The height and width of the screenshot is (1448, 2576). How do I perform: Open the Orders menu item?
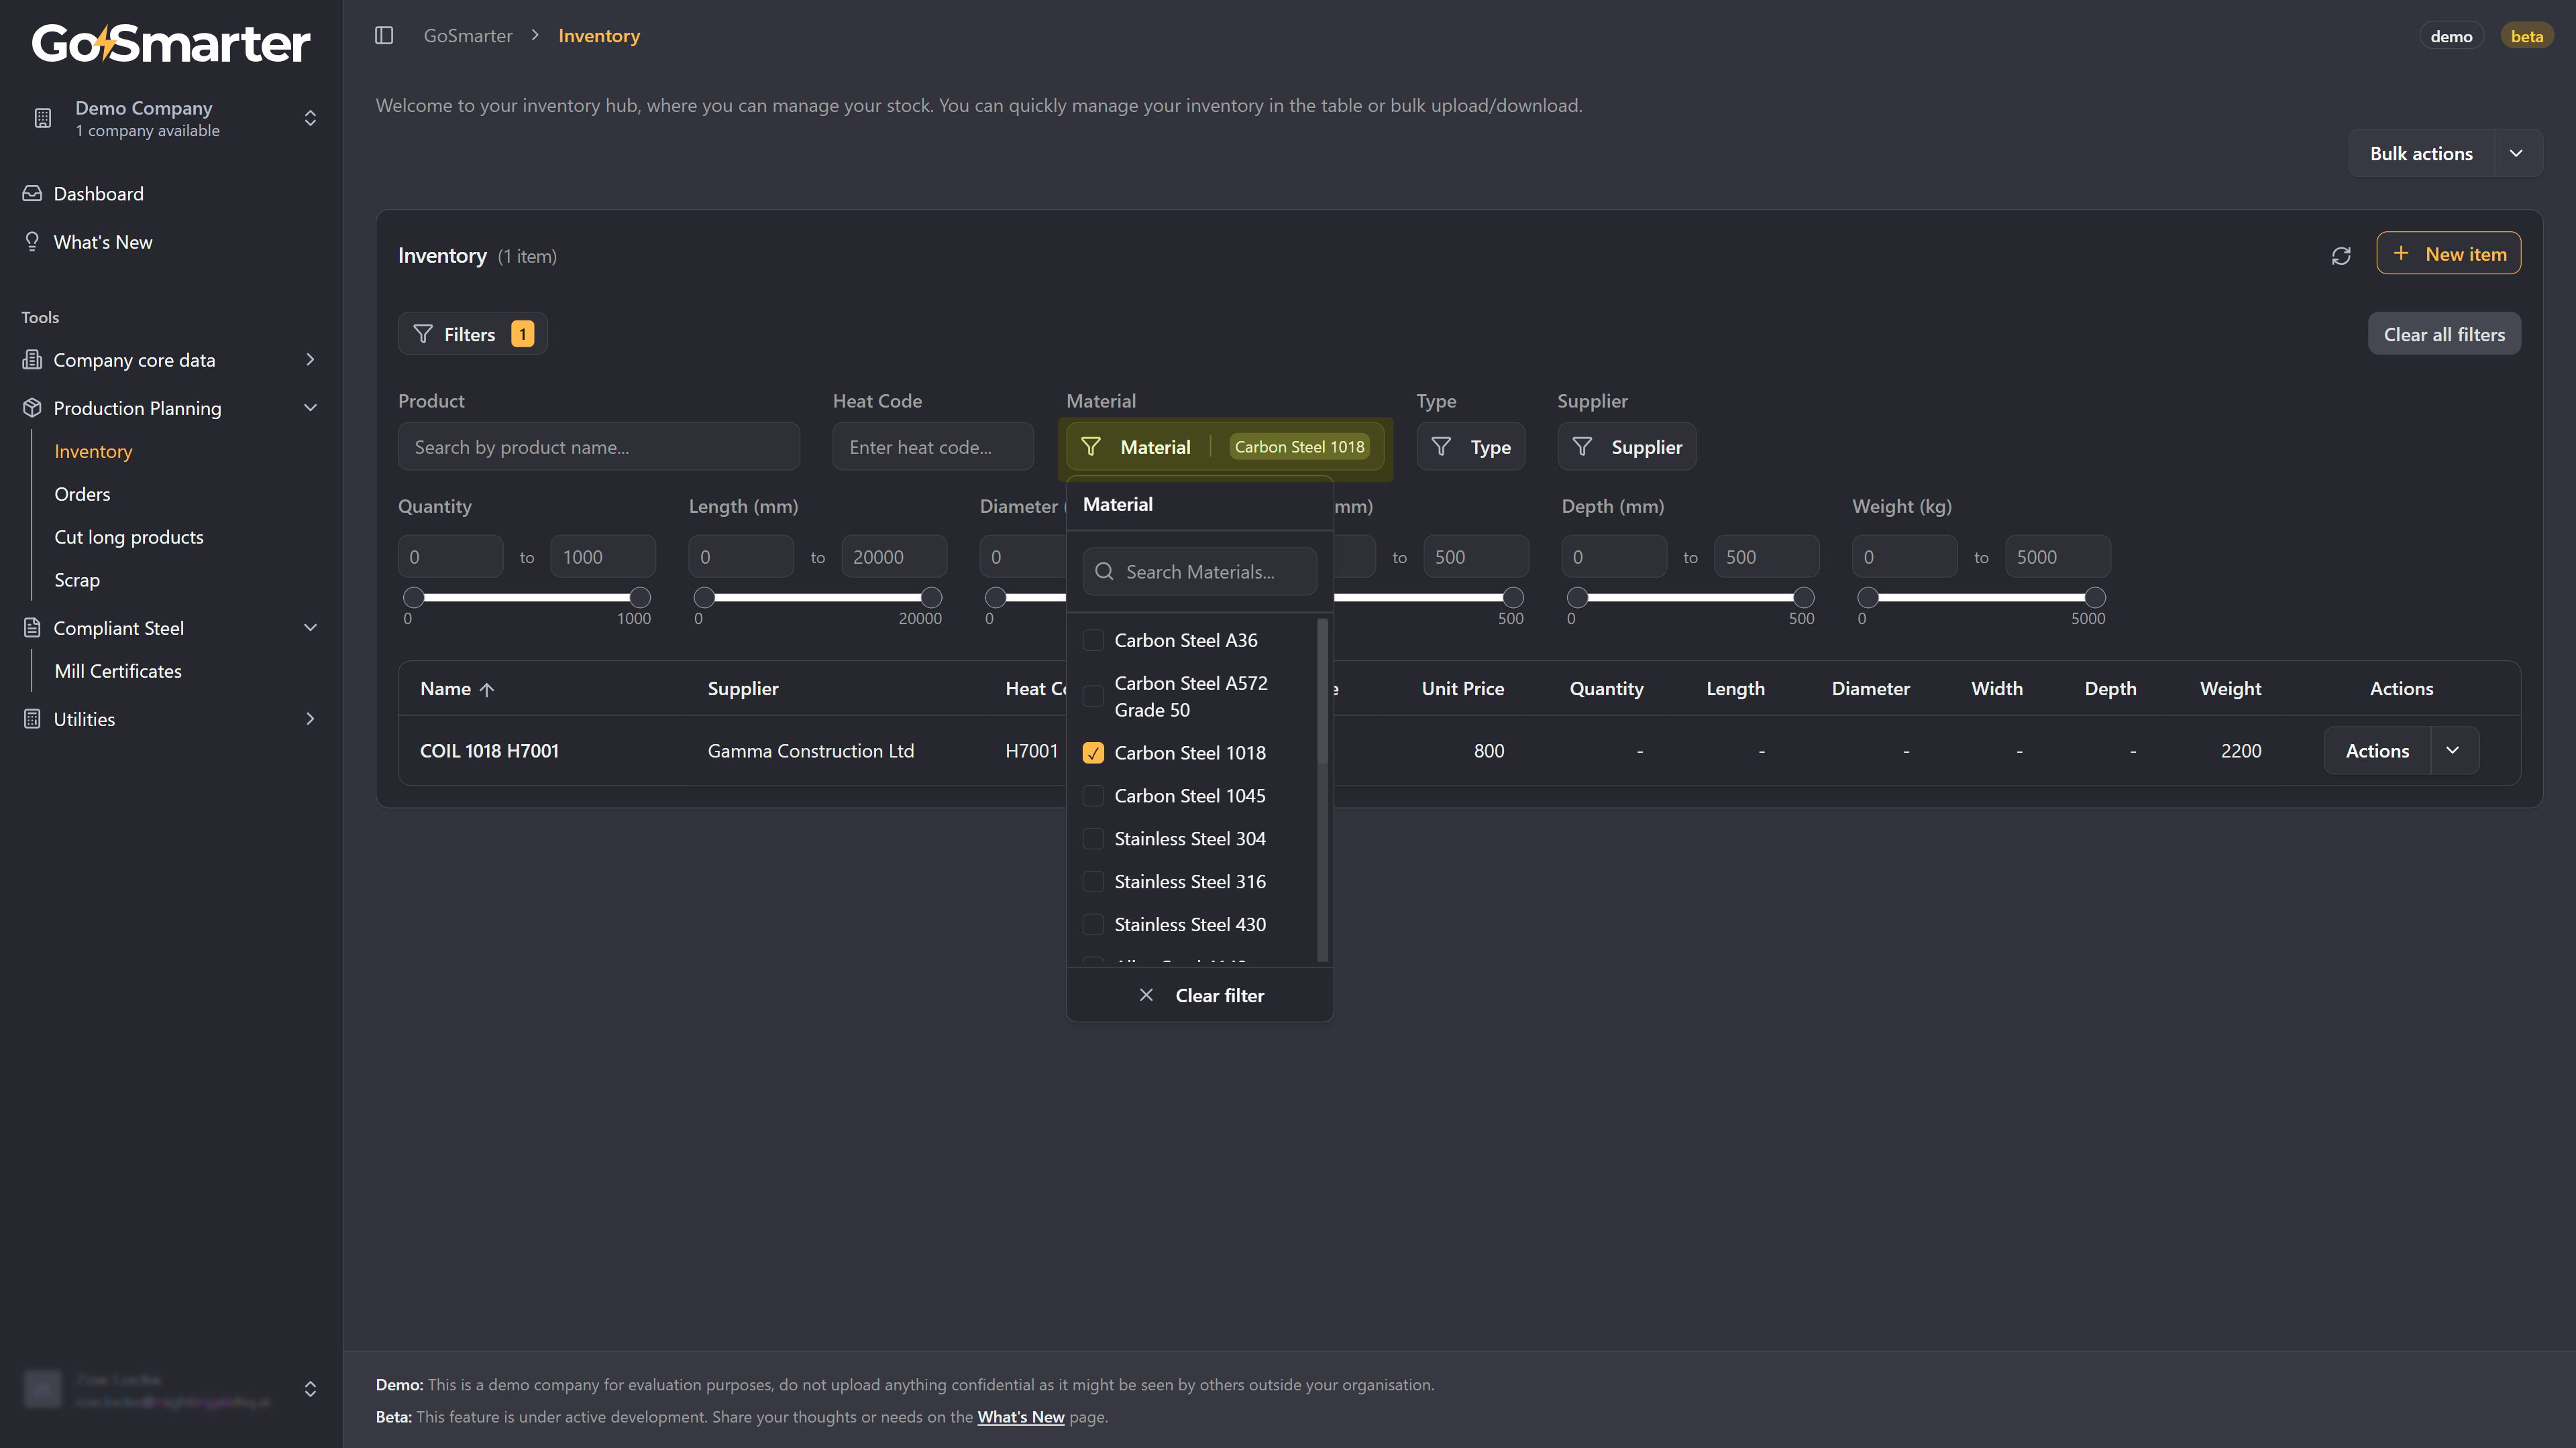tap(82, 495)
